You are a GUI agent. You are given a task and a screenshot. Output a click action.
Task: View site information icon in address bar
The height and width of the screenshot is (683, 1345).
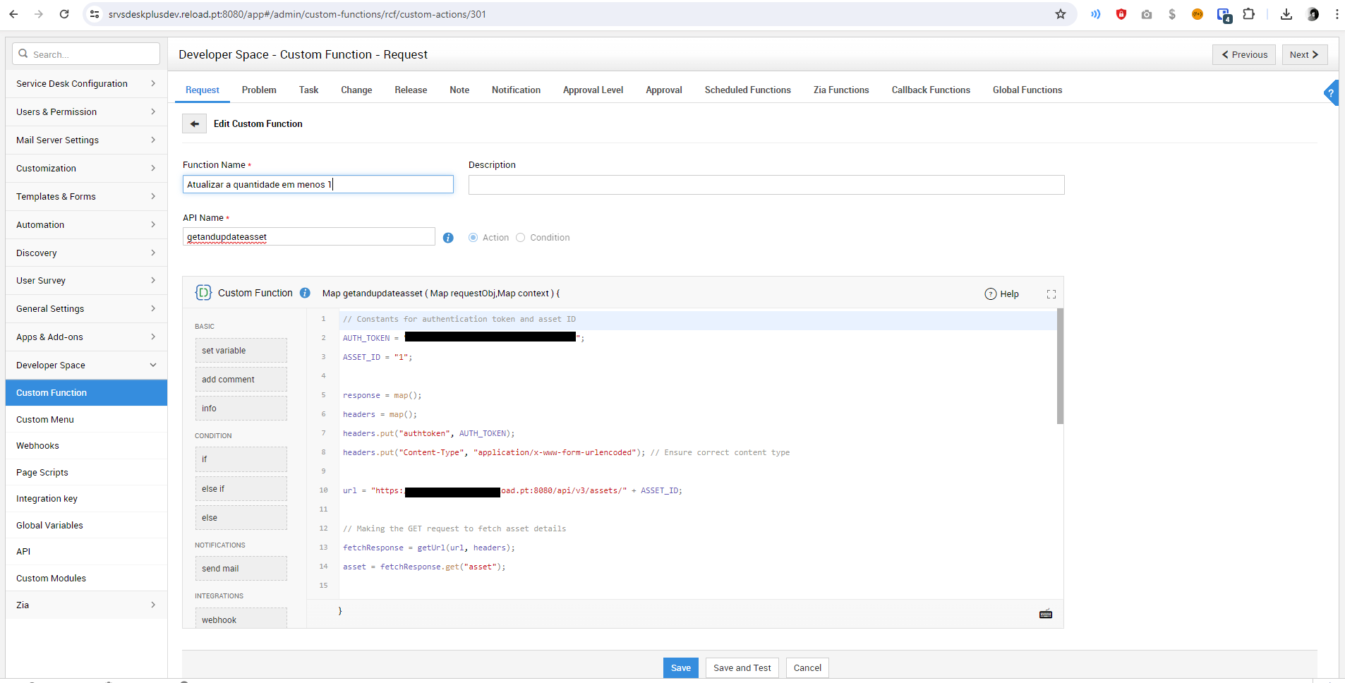click(x=95, y=14)
